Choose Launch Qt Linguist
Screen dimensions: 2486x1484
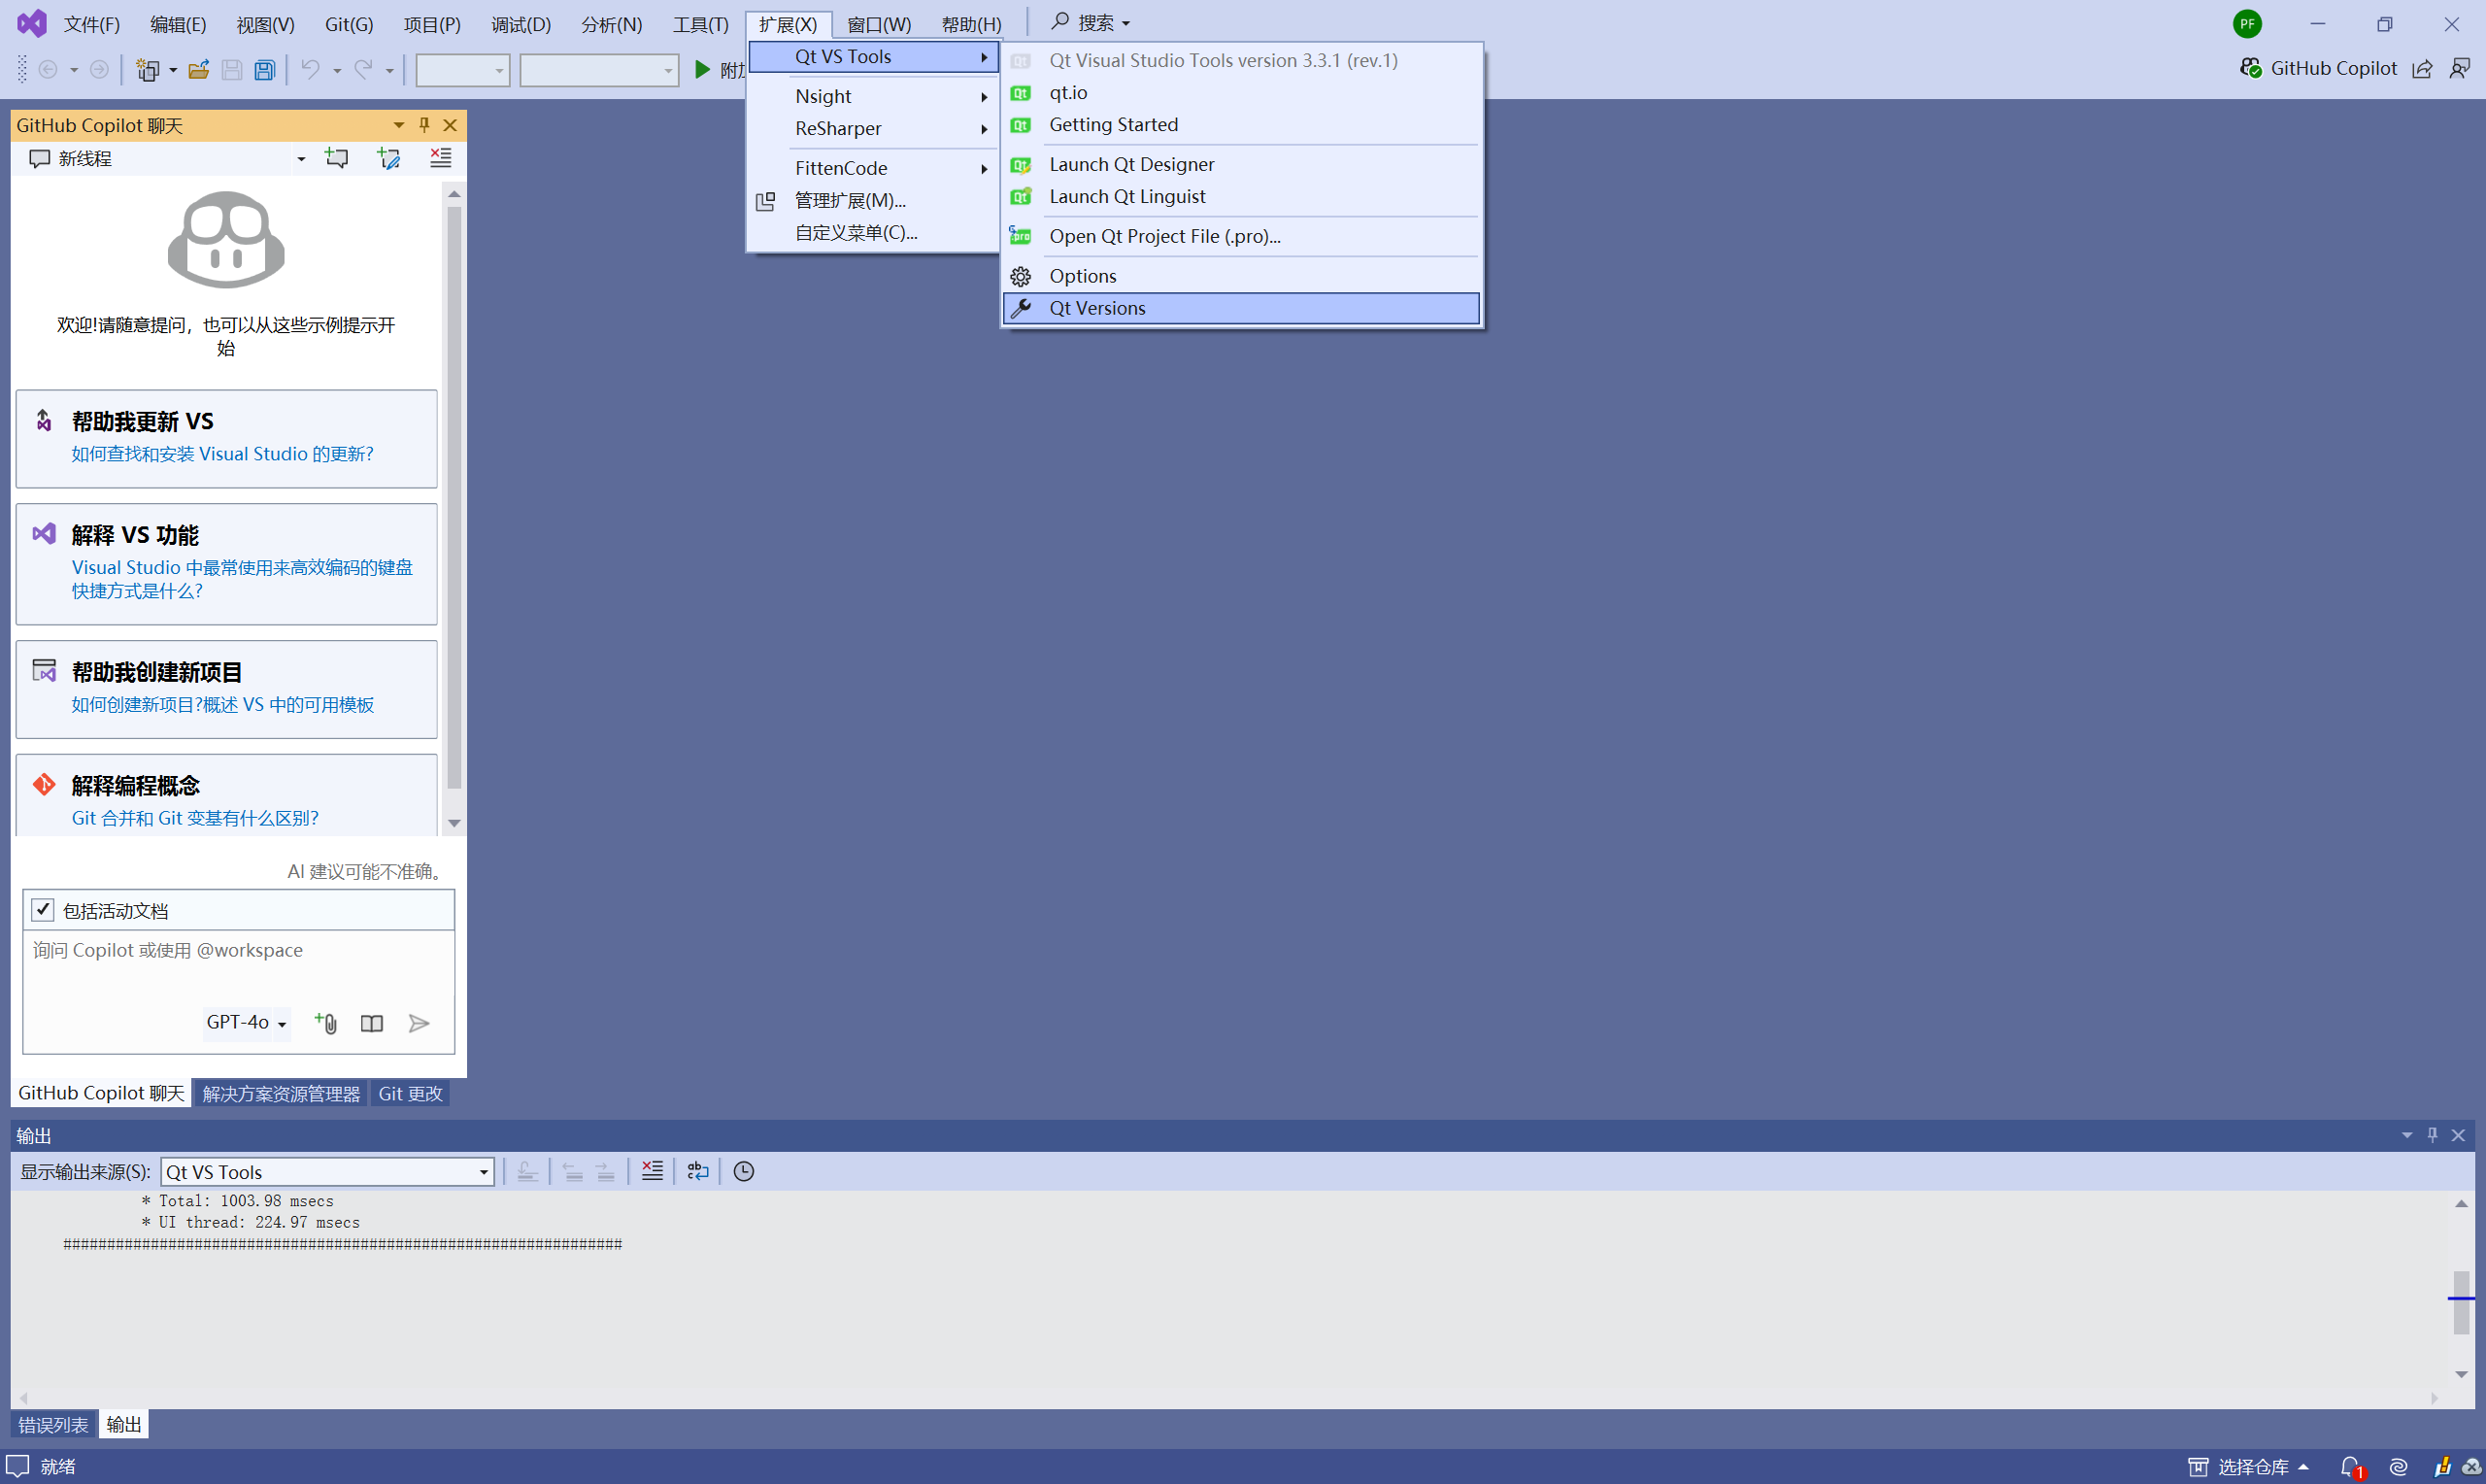(x=1240, y=196)
